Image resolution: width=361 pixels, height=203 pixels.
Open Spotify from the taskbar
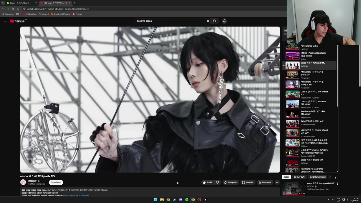(187, 200)
